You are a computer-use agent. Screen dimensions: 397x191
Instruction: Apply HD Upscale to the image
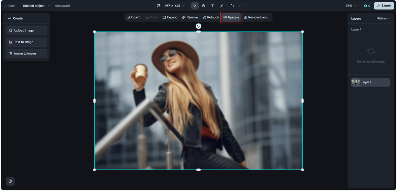[231, 17]
